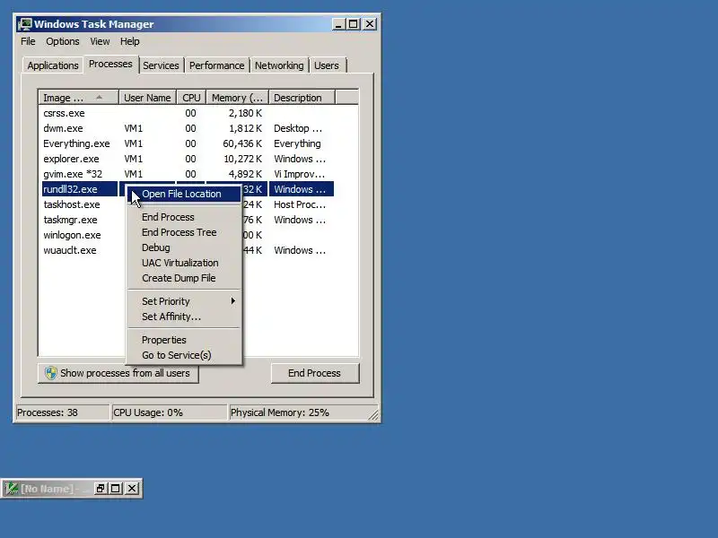Close the minimized No Name window
718x538 pixels.
pyautogui.click(x=132, y=489)
